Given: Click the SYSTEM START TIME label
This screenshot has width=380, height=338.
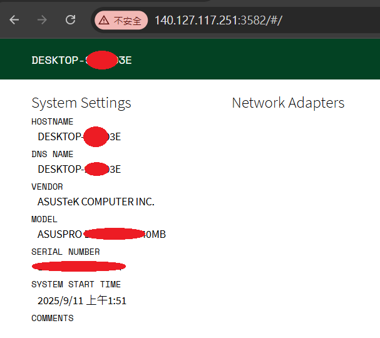Looking at the screenshot, I should click(76, 284).
